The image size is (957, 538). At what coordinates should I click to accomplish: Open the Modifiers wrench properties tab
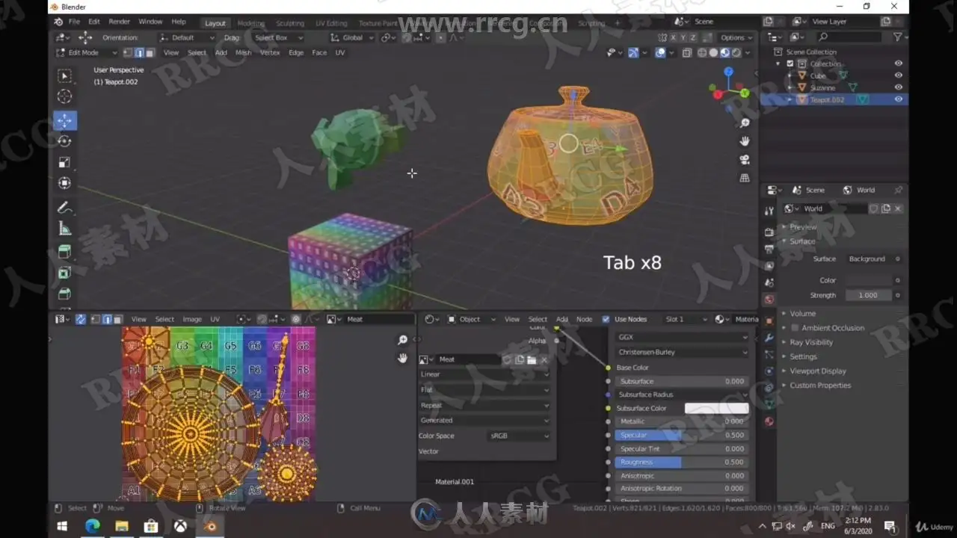[769, 338]
